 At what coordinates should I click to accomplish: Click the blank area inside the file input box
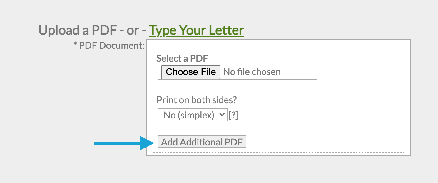pos(300,72)
